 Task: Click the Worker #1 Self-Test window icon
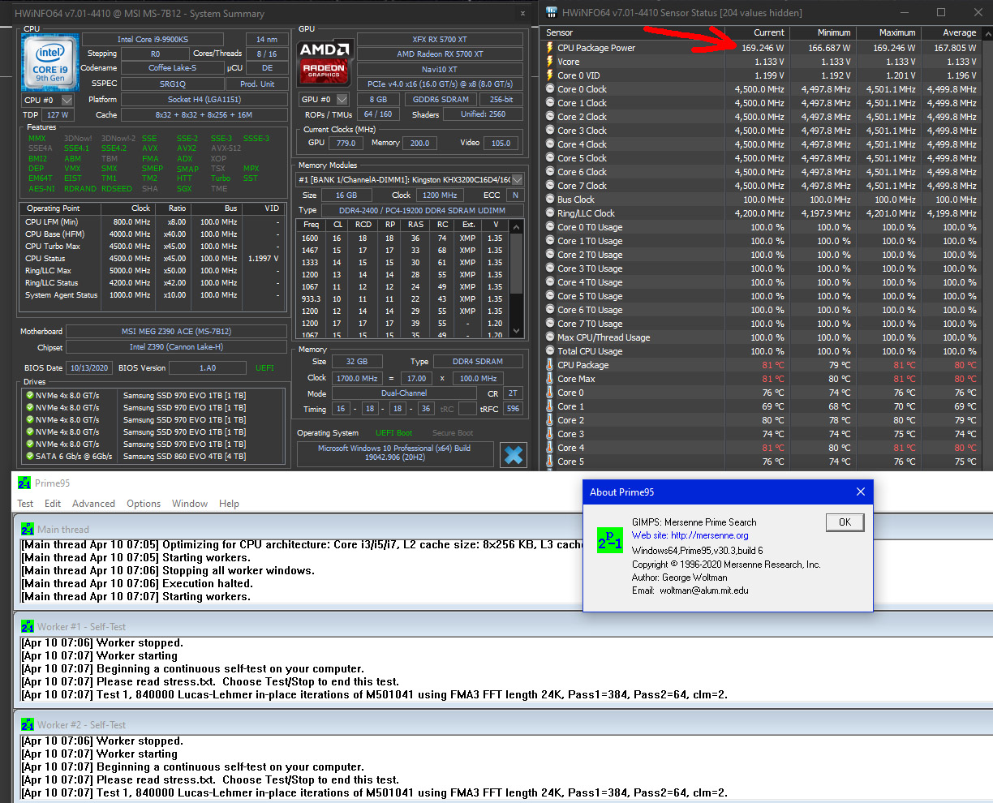tap(28, 626)
